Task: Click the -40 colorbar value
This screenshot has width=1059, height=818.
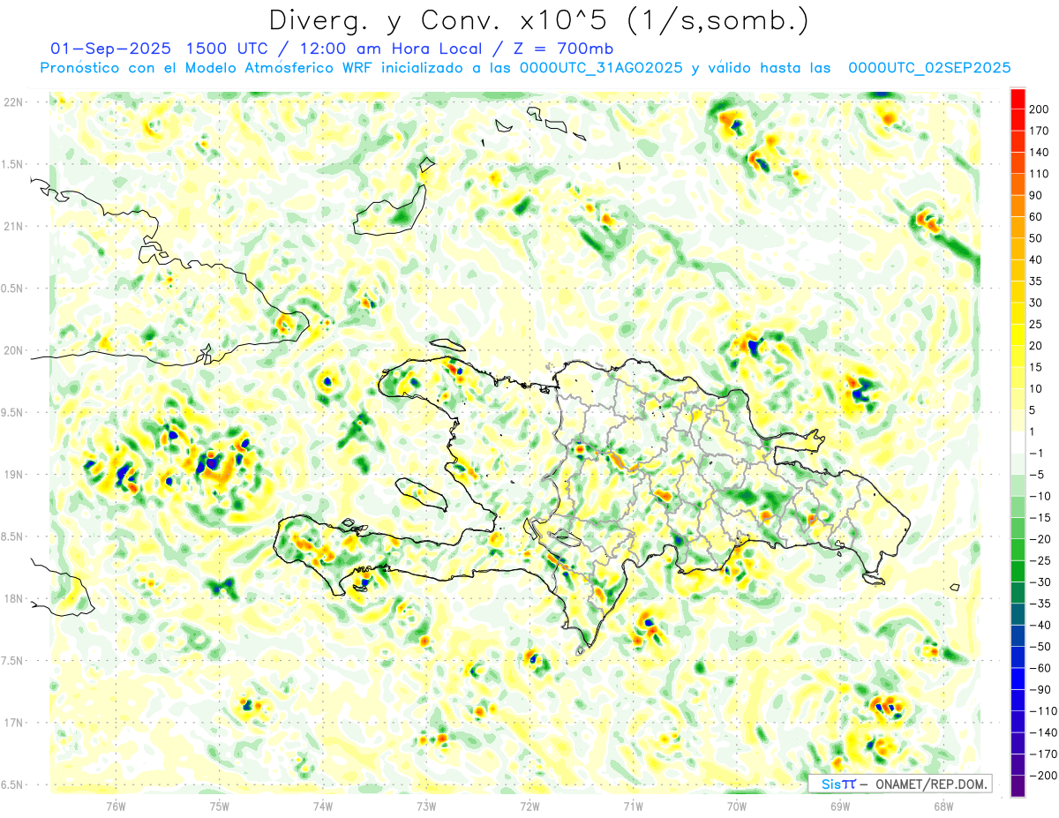Action: click(1042, 626)
